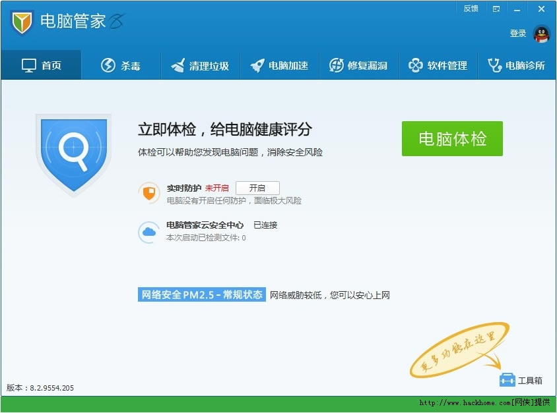Enable real-time protection with 开启 button
The width and height of the screenshot is (557, 413).
click(257, 188)
